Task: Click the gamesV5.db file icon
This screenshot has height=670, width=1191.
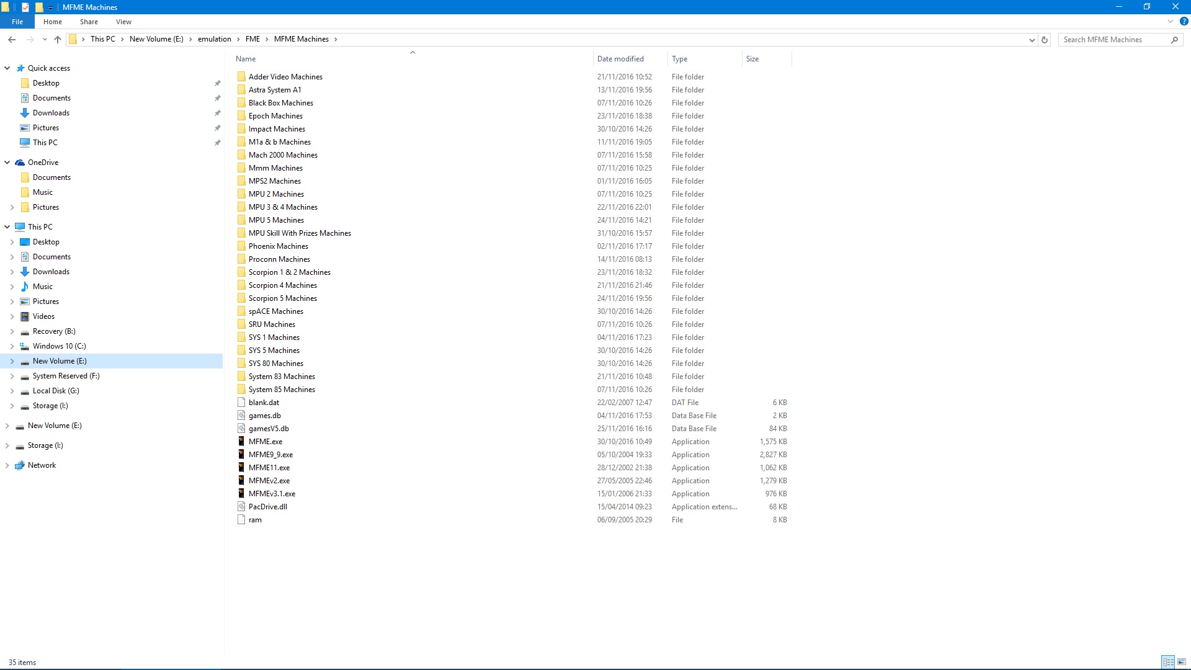Action: click(x=241, y=429)
